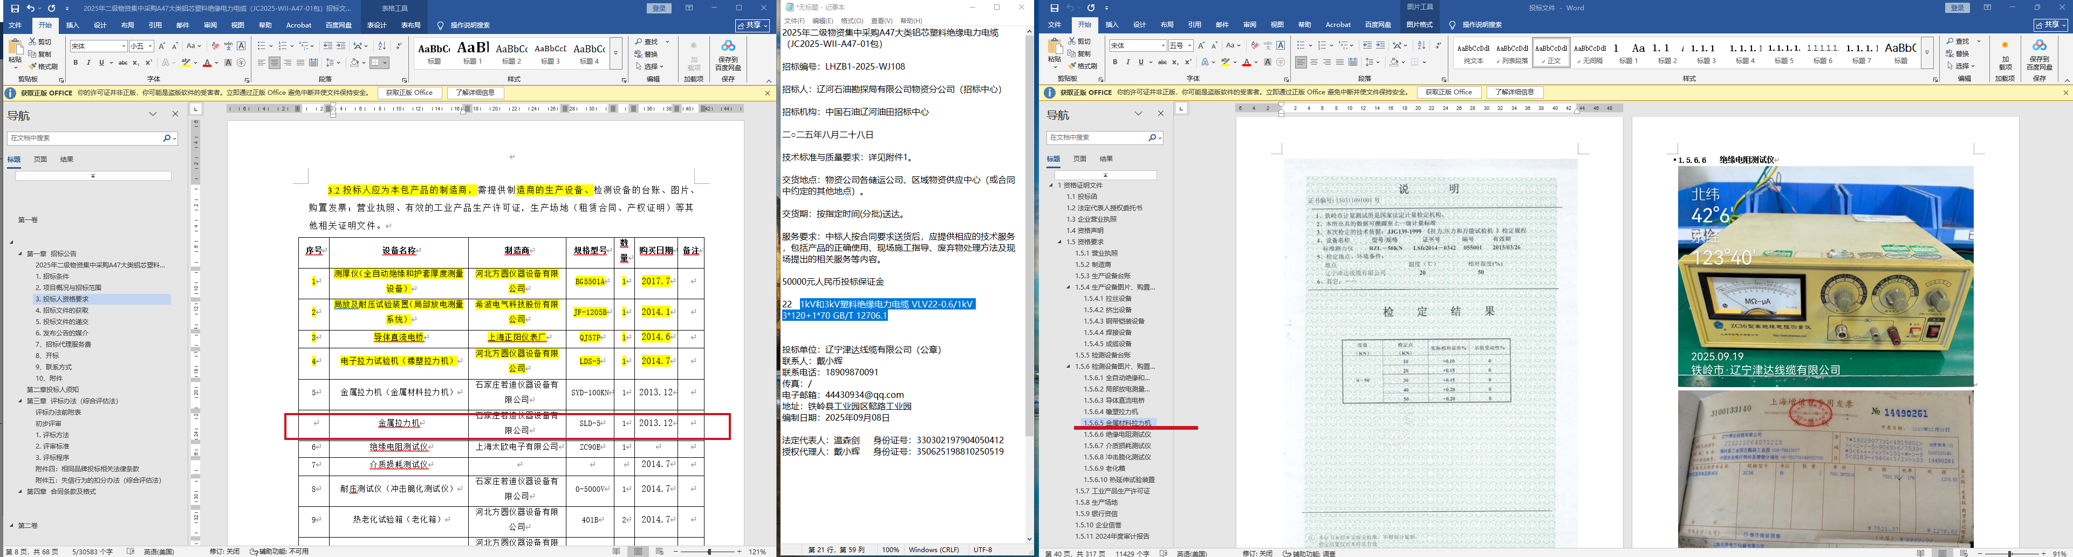Collapse 1.5.6 检测设备图片 heading in right navigation

tap(1069, 366)
